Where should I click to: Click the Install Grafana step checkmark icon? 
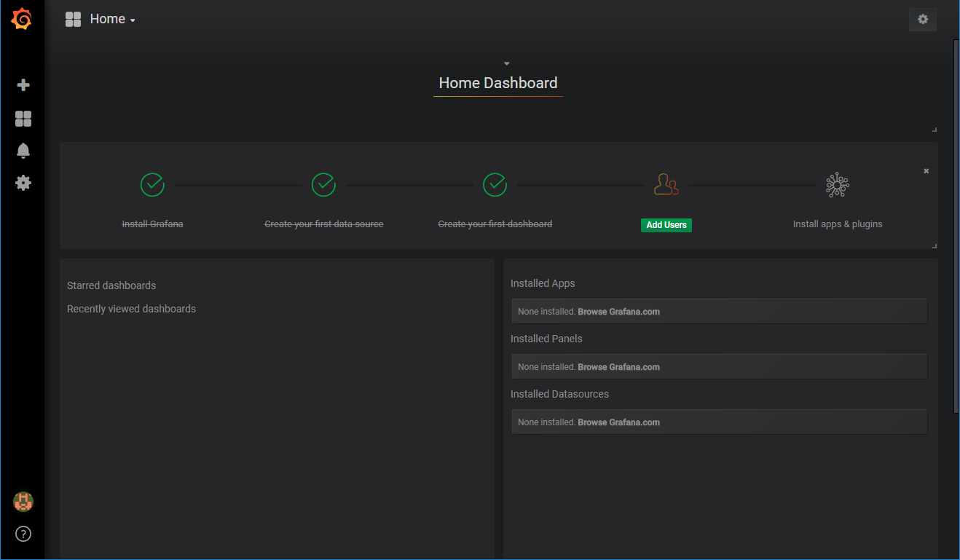152,184
